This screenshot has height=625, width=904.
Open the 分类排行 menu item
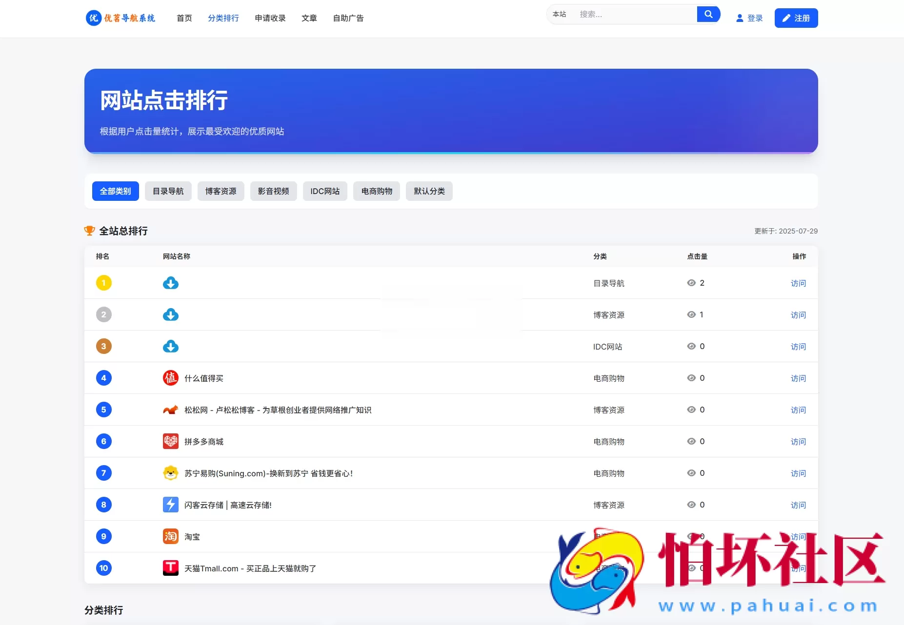[223, 18]
